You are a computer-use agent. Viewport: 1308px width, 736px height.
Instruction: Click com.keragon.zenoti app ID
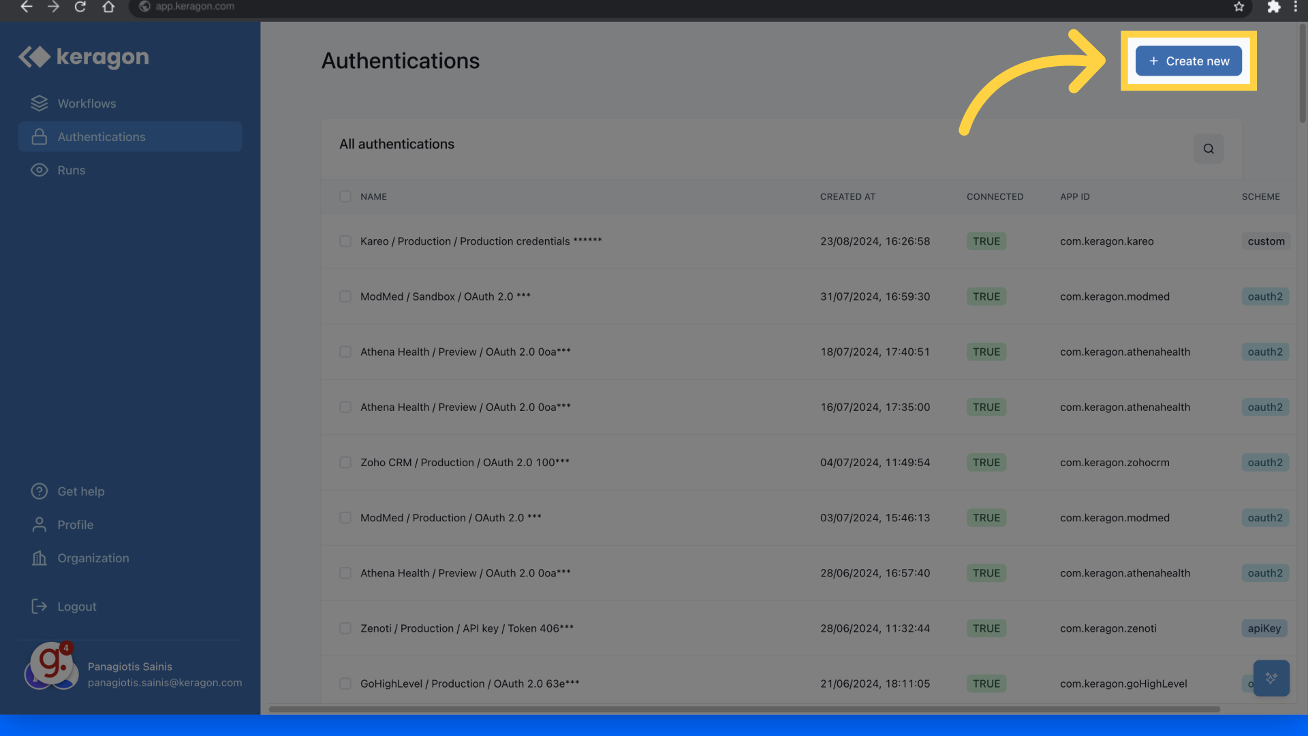[x=1108, y=628]
